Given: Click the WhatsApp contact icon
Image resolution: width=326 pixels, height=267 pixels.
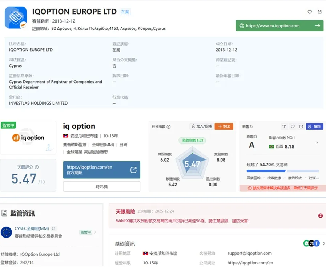Looking at the screenshot, I should [306, 243].
